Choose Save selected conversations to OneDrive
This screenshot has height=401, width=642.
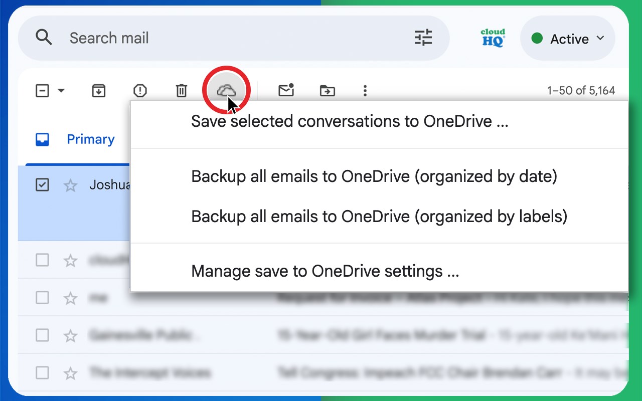350,121
